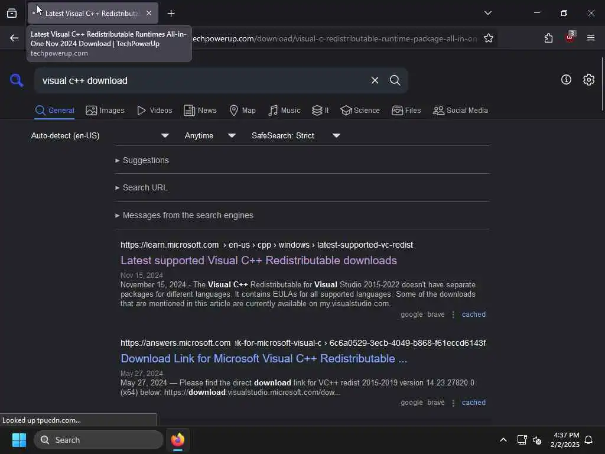Open the notifications bell icon
The image size is (605, 454).
tap(588, 440)
